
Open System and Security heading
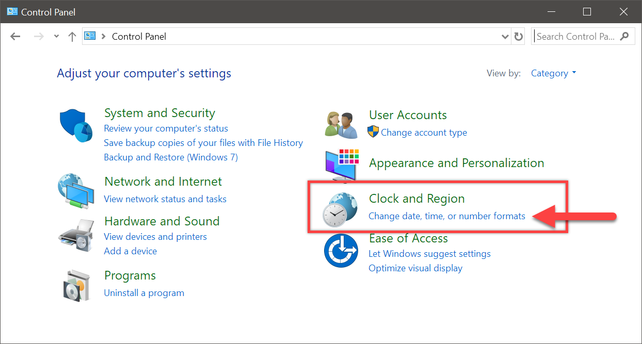(x=159, y=113)
